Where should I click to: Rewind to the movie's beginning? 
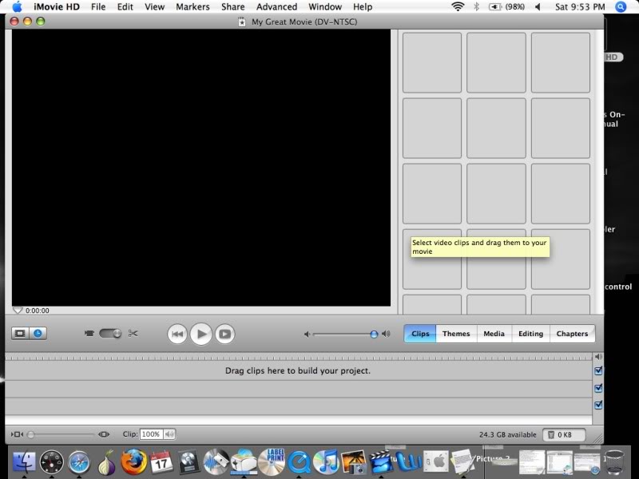[x=177, y=334]
